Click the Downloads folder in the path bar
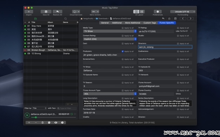 click(102, 19)
